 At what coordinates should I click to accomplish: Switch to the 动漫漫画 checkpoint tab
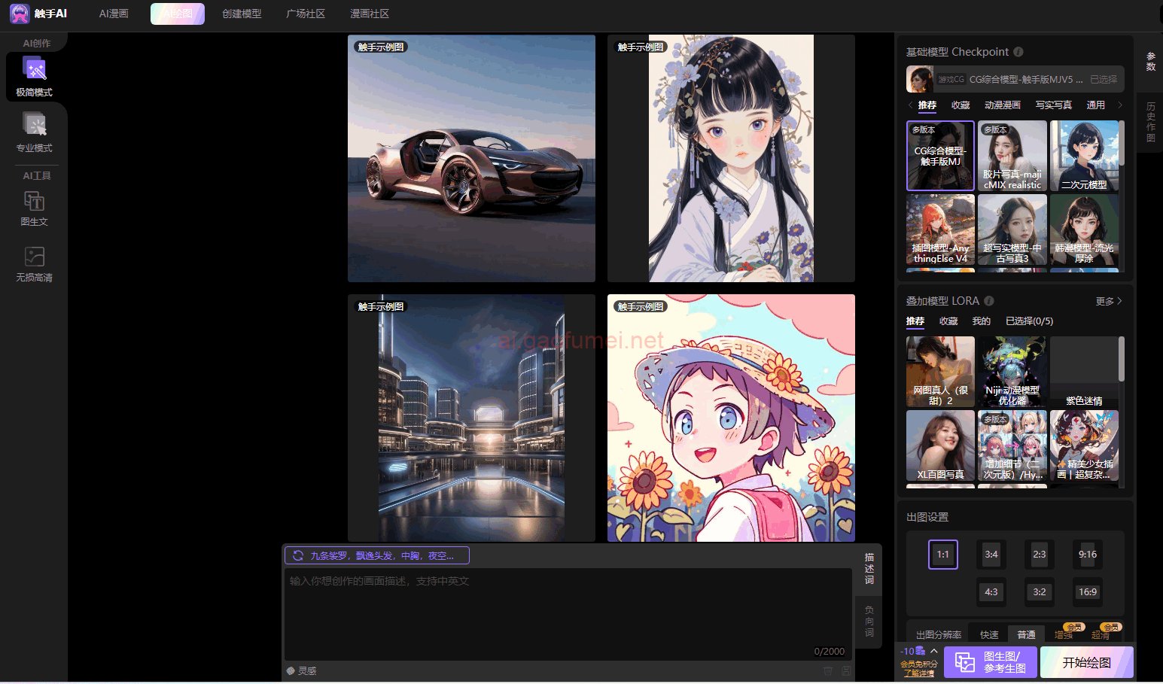pyautogui.click(x=1002, y=105)
